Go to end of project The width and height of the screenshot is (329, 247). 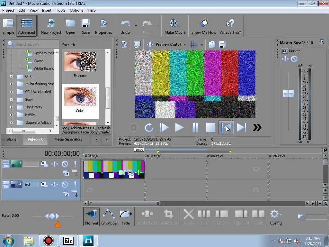coord(241,127)
